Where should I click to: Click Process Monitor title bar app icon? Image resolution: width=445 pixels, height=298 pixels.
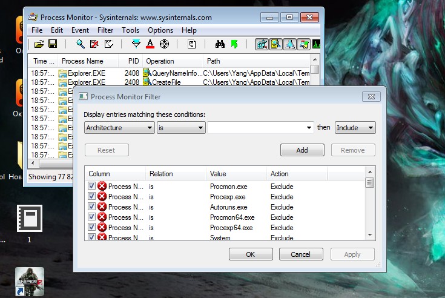[x=33, y=18]
